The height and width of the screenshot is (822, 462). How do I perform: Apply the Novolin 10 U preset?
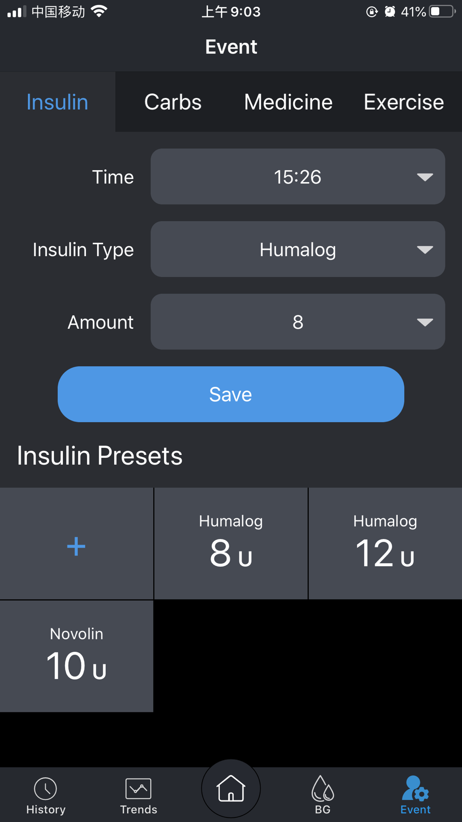(77, 656)
